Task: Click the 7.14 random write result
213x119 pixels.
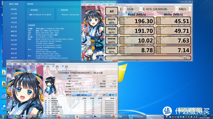Action: (173, 50)
